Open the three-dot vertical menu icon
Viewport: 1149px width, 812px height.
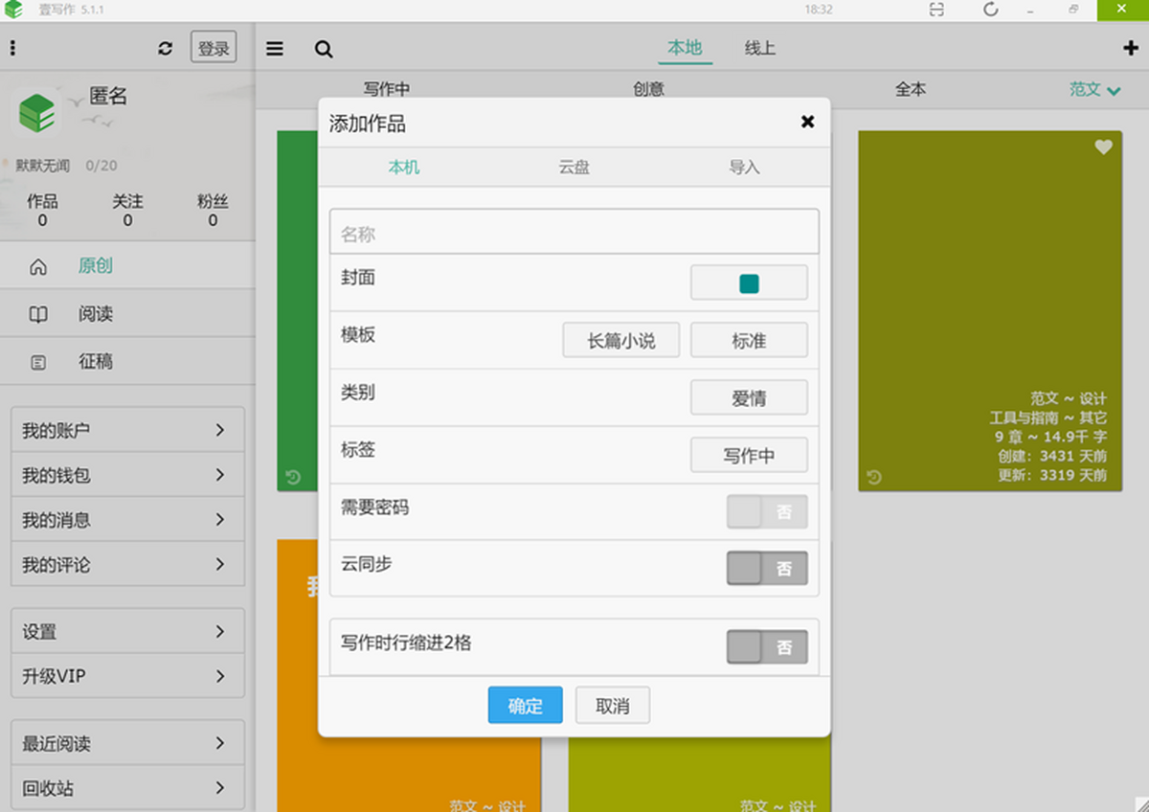tap(12, 48)
